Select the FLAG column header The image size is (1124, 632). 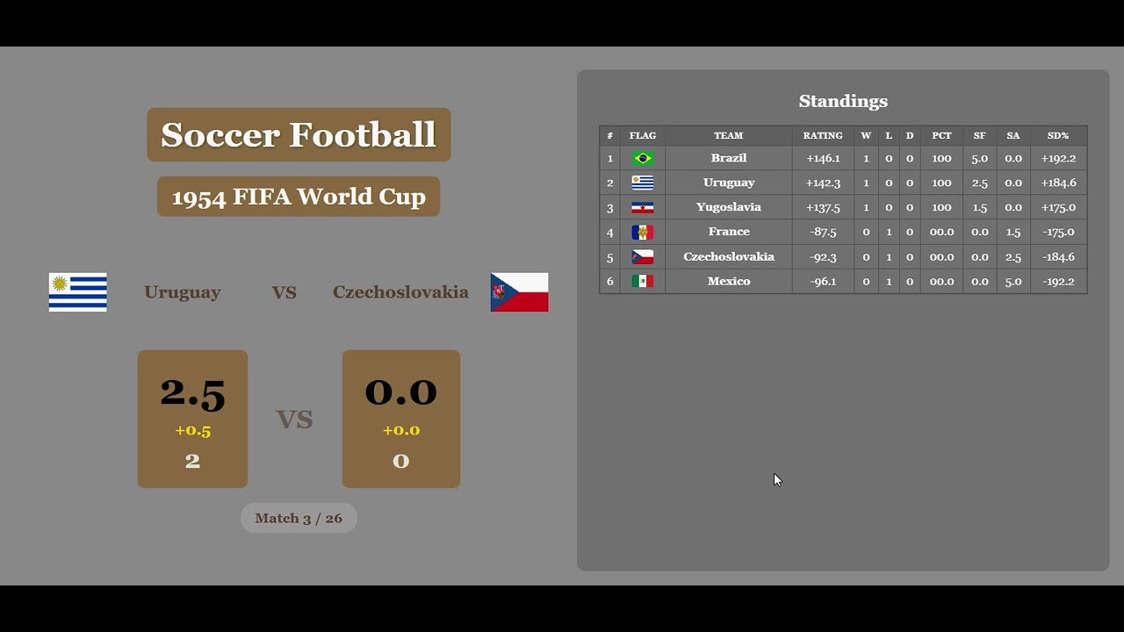pyautogui.click(x=643, y=136)
